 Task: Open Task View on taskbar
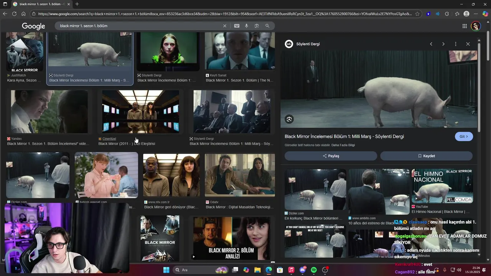(x=235, y=270)
